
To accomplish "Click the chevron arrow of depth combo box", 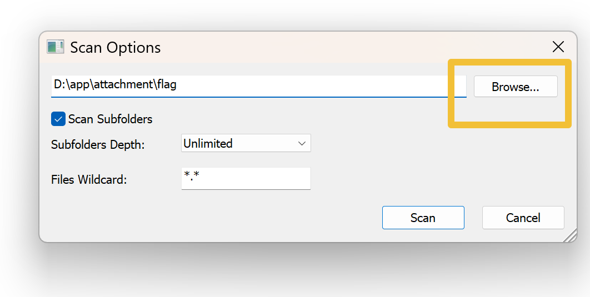I will point(302,143).
